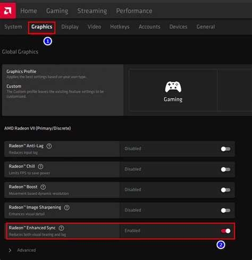Expand the Advanced section chevron
Screen dimensions: 252x260
10,250
